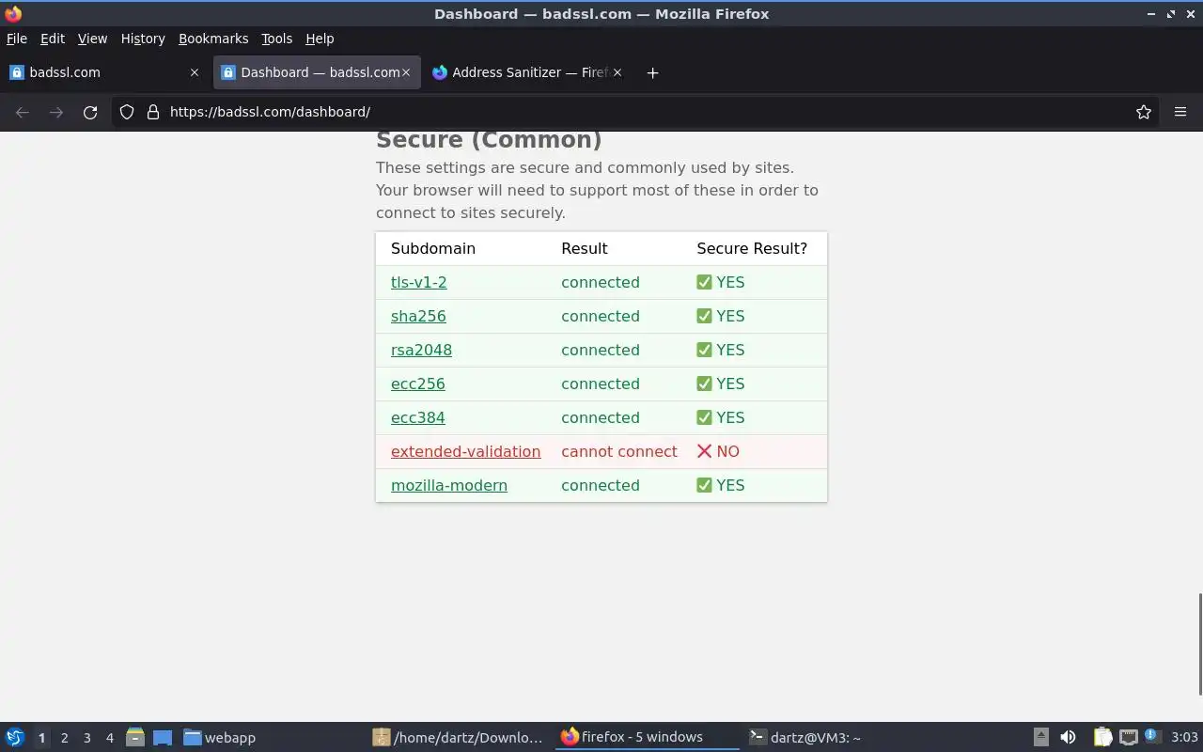
Task: Switch to /home/dartz/Downloads archive window
Action: (x=459, y=737)
